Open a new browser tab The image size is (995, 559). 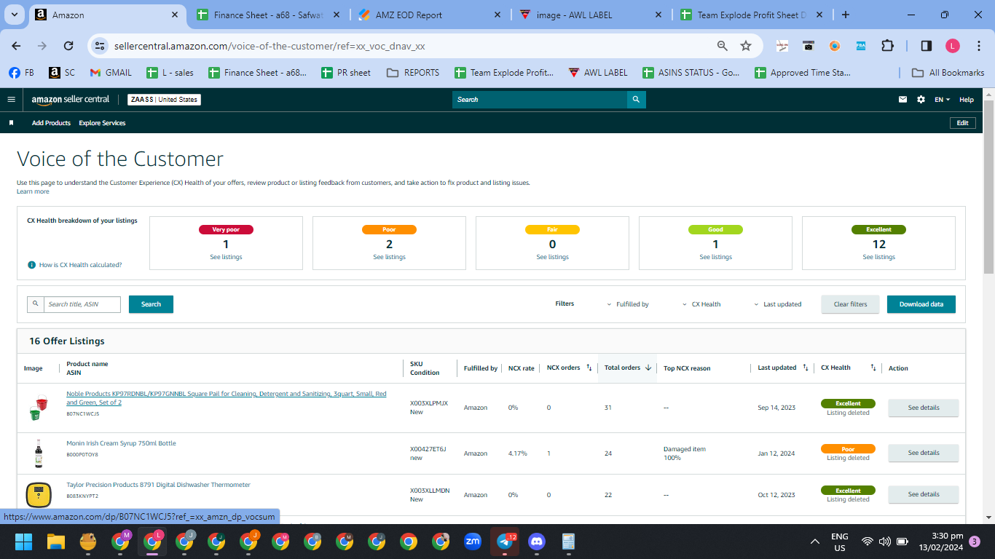(845, 15)
